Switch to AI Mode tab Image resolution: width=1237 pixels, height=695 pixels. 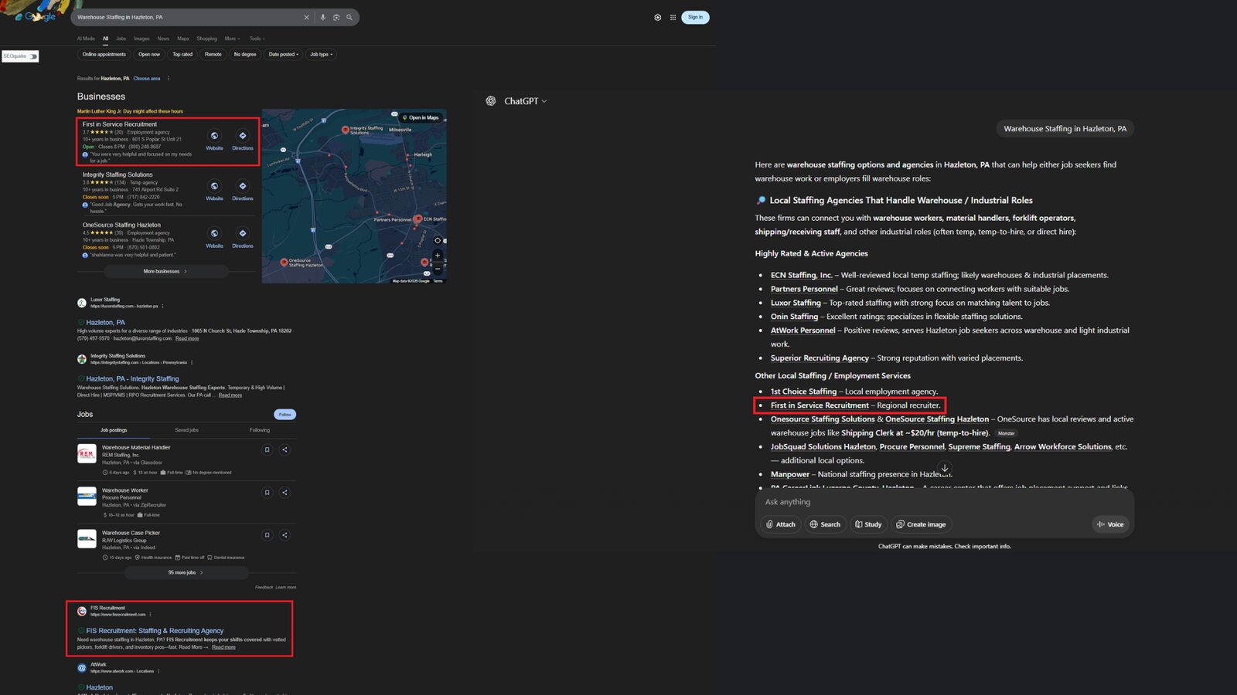tap(86, 39)
